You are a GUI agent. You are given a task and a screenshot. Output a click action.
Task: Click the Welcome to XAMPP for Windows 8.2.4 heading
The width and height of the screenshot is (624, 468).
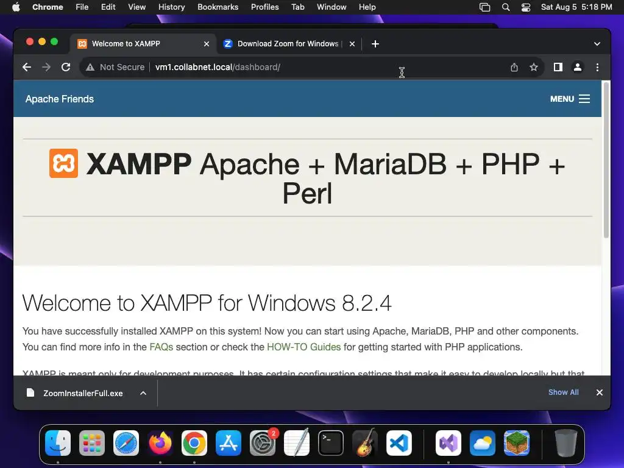point(207,303)
